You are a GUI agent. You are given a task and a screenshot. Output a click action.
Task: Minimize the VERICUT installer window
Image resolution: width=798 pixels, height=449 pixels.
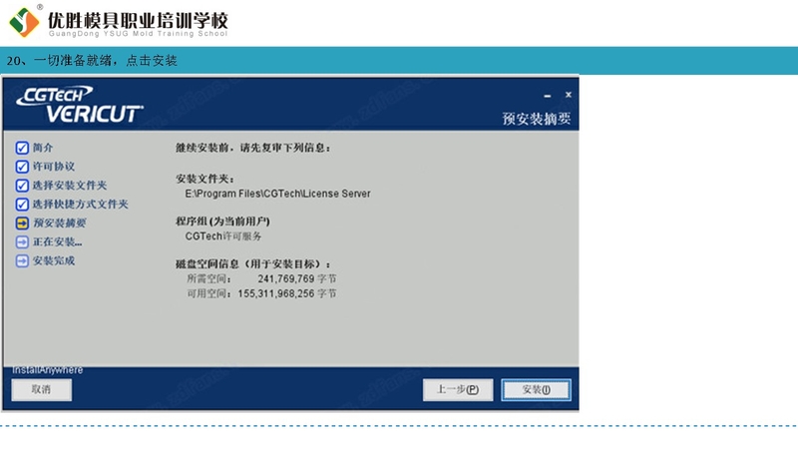coord(547,96)
